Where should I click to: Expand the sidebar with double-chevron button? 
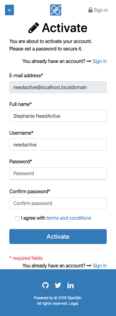click(9, 10)
